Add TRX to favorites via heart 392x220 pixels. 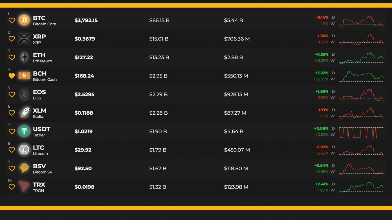tap(12, 187)
